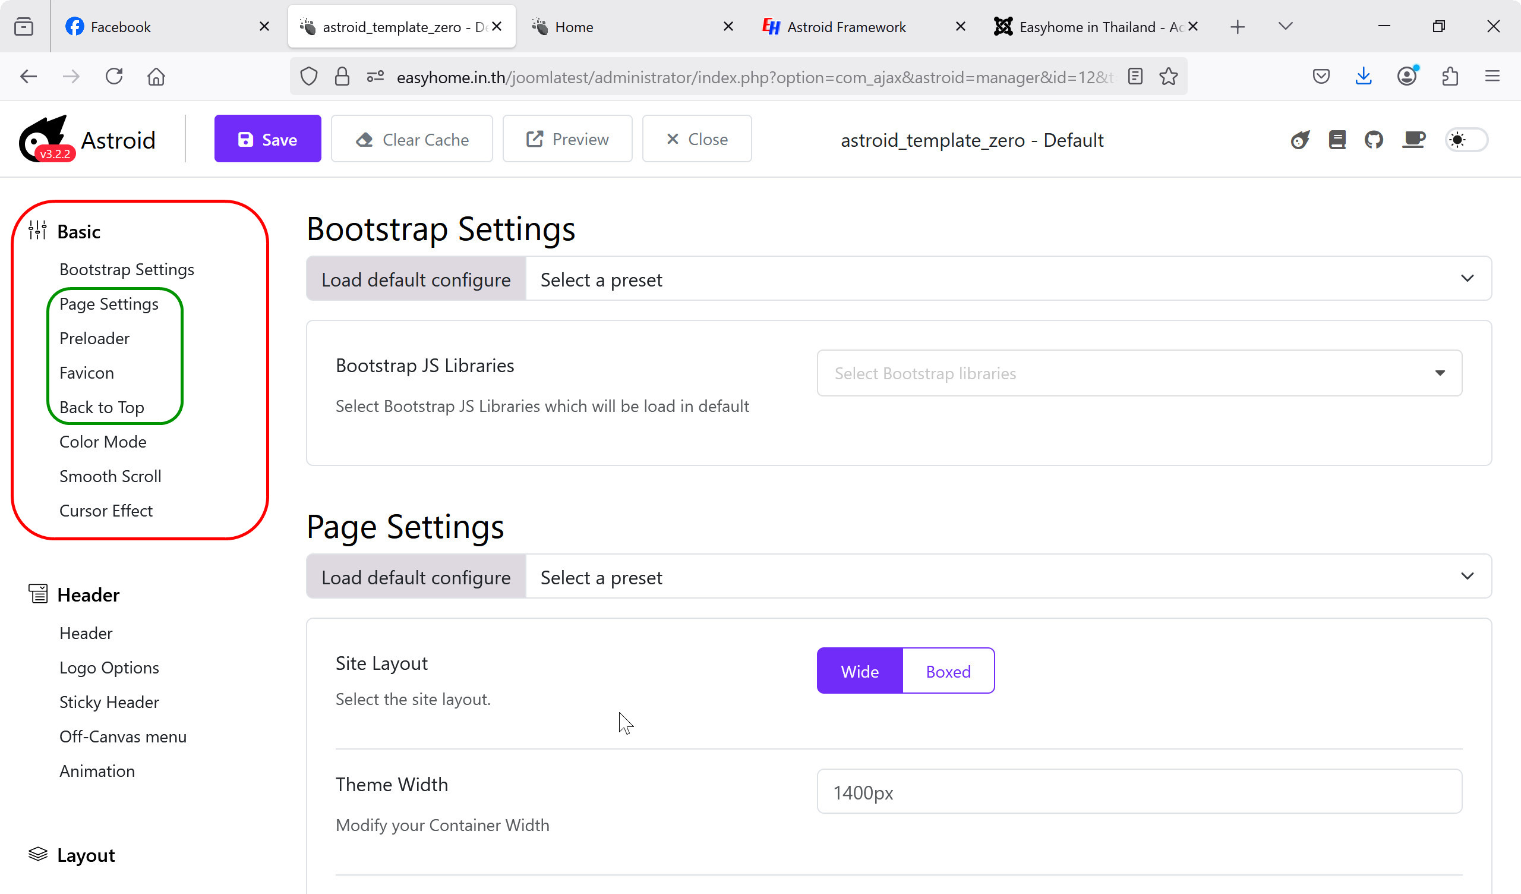Select the Wide site layout option
This screenshot has width=1521, height=894.
[x=859, y=670]
